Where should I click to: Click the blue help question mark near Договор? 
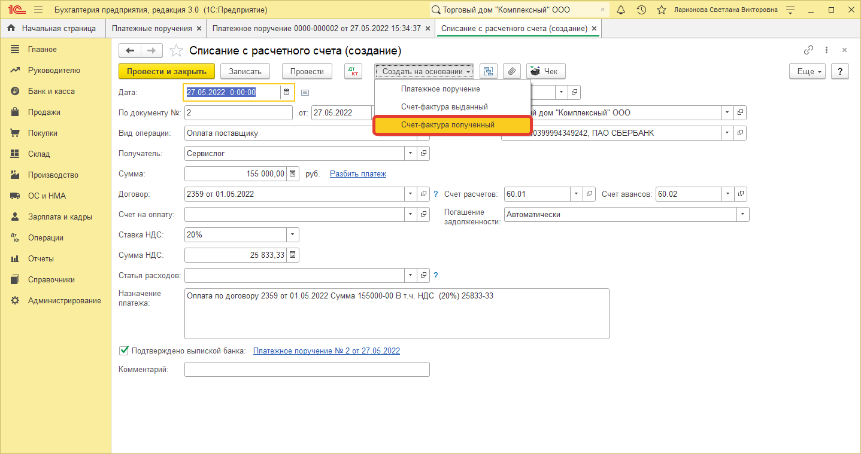(436, 194)
